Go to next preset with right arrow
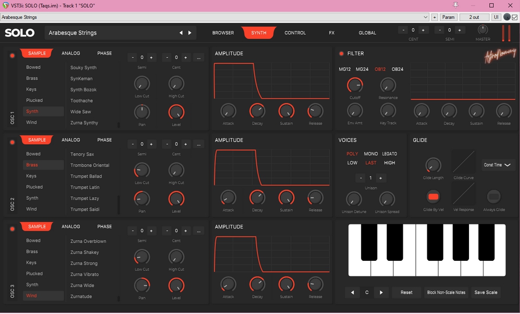Screen dimensions: 520x314 (190, 33)
